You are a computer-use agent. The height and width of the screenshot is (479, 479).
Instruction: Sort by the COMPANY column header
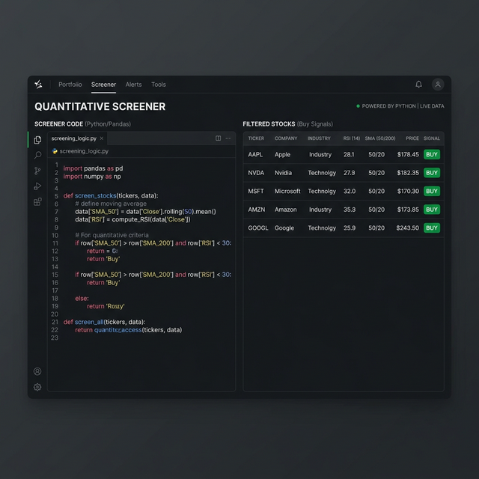(286, 138)
